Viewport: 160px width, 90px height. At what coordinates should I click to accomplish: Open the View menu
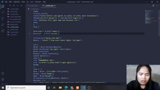pos(23,2)
